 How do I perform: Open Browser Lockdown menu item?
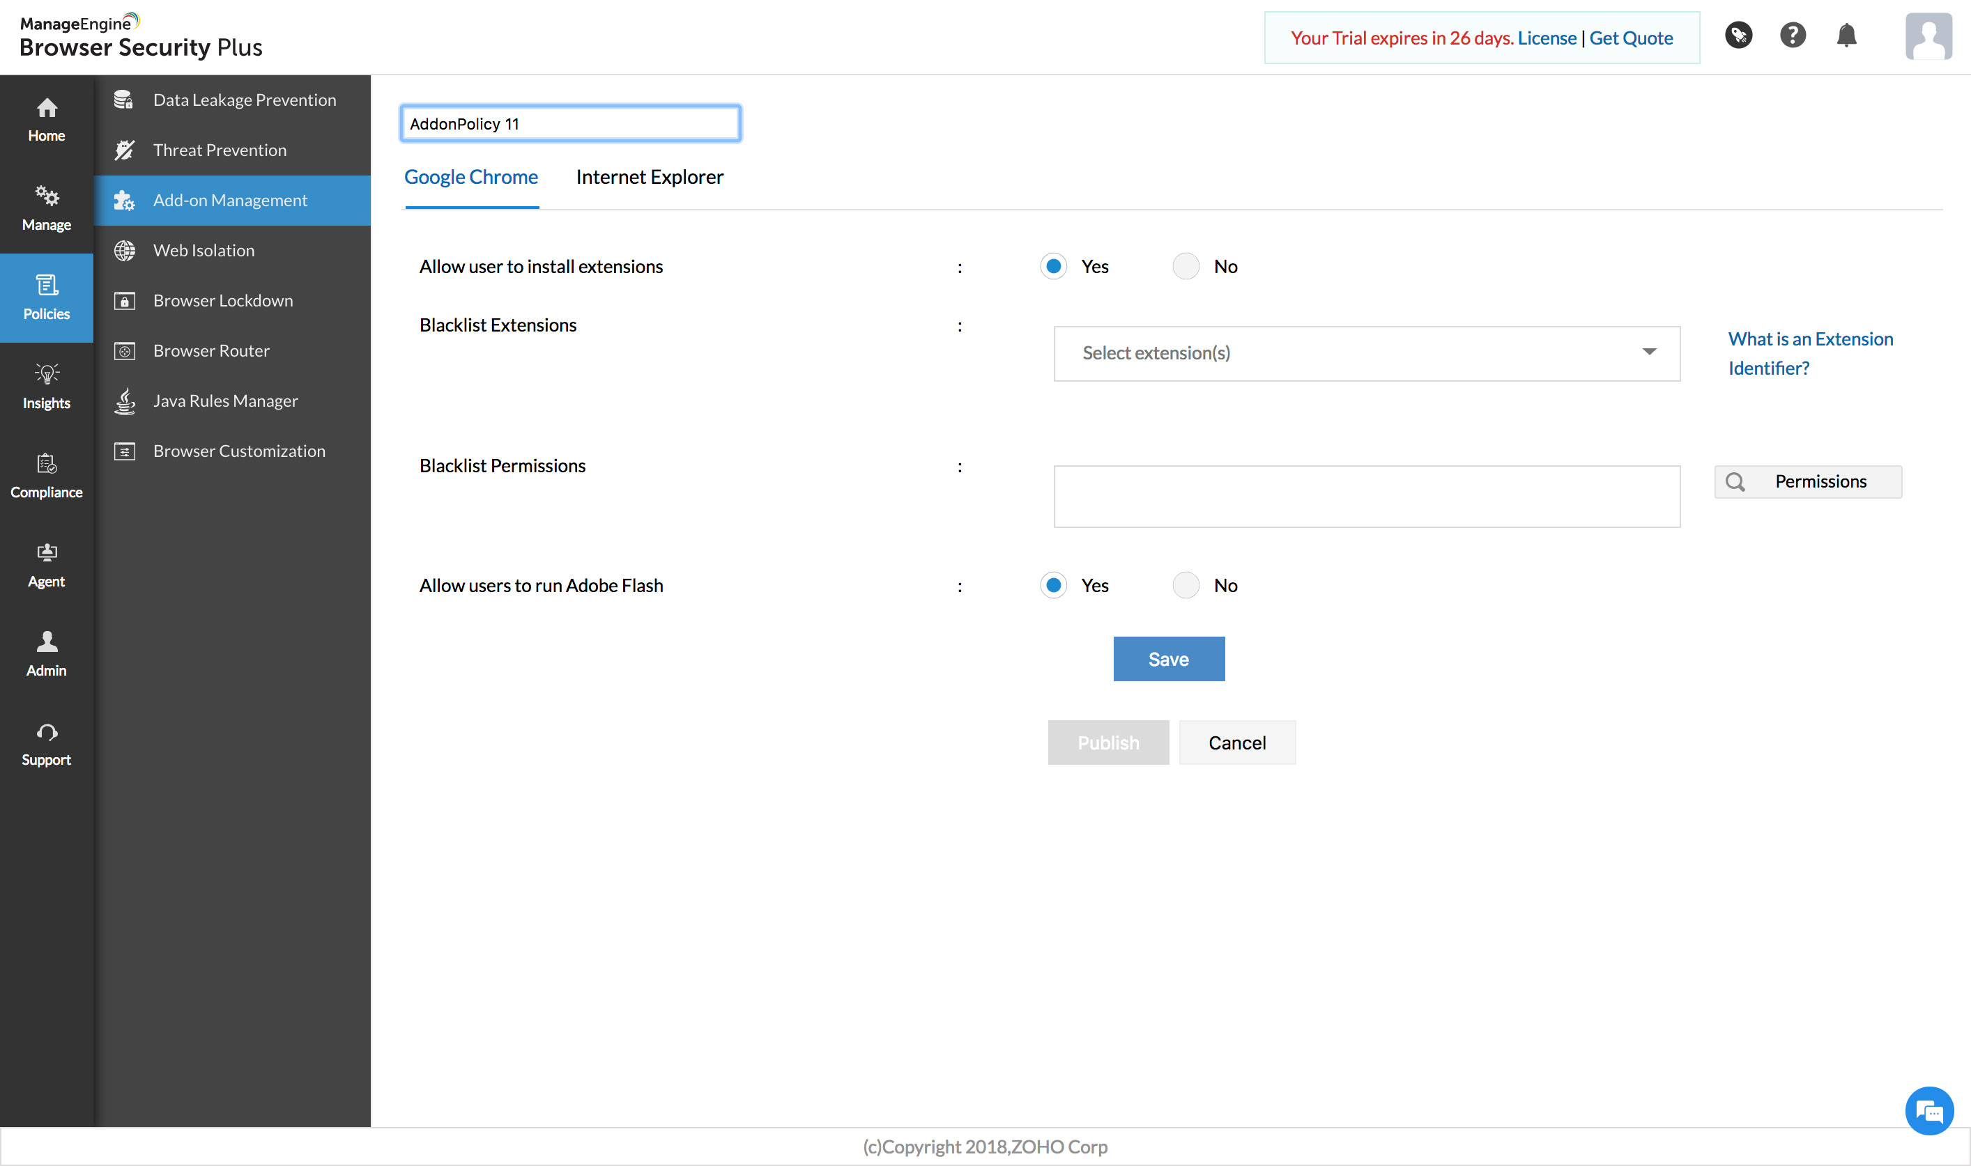click(232, 301)
